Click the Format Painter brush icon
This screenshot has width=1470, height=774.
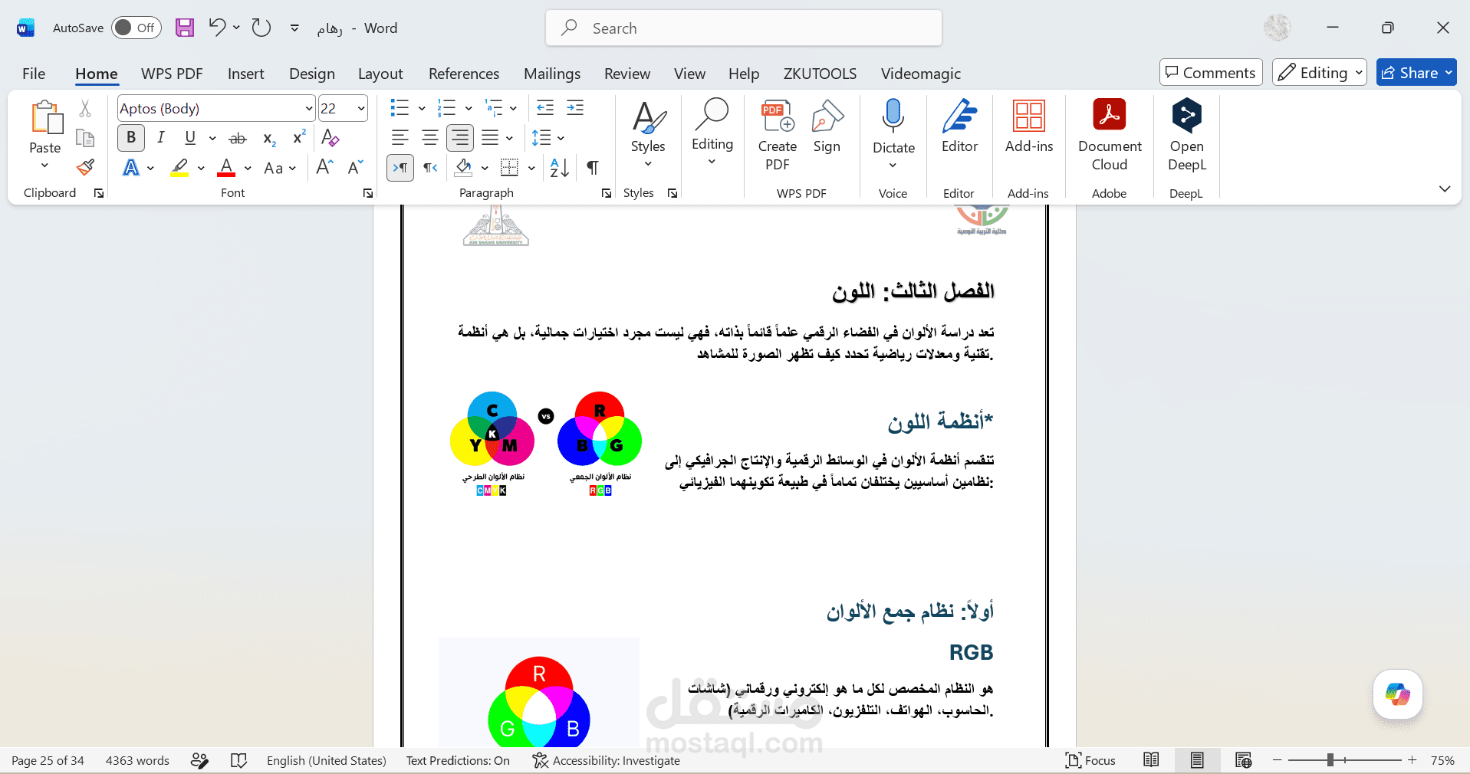(x=85, y=167)
